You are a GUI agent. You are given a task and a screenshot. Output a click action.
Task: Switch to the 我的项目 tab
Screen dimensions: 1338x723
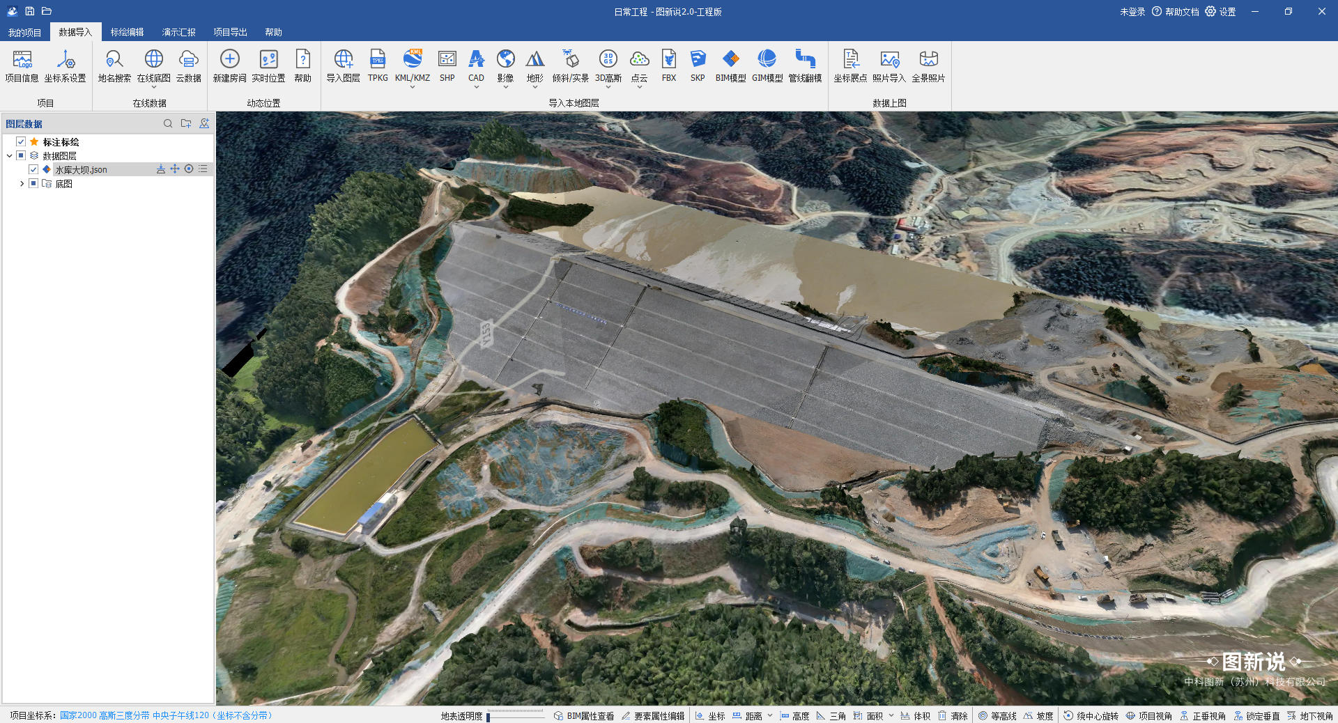[24, 32]
